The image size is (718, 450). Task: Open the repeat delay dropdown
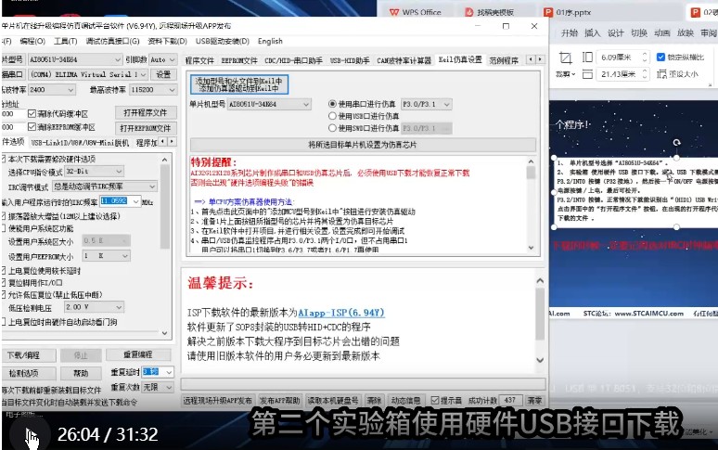(x=158, y=372)
